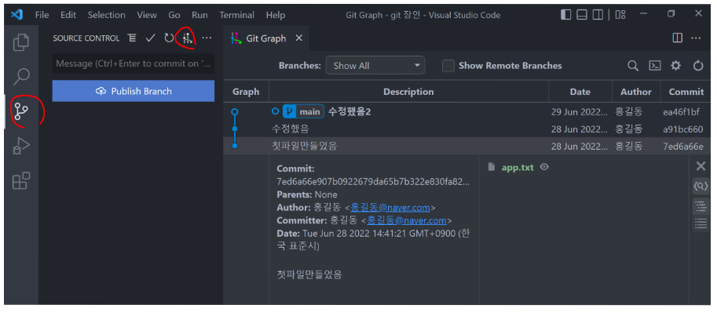Click the Description column header
Viewport: 717px width, 312px height.
point(408,92)
